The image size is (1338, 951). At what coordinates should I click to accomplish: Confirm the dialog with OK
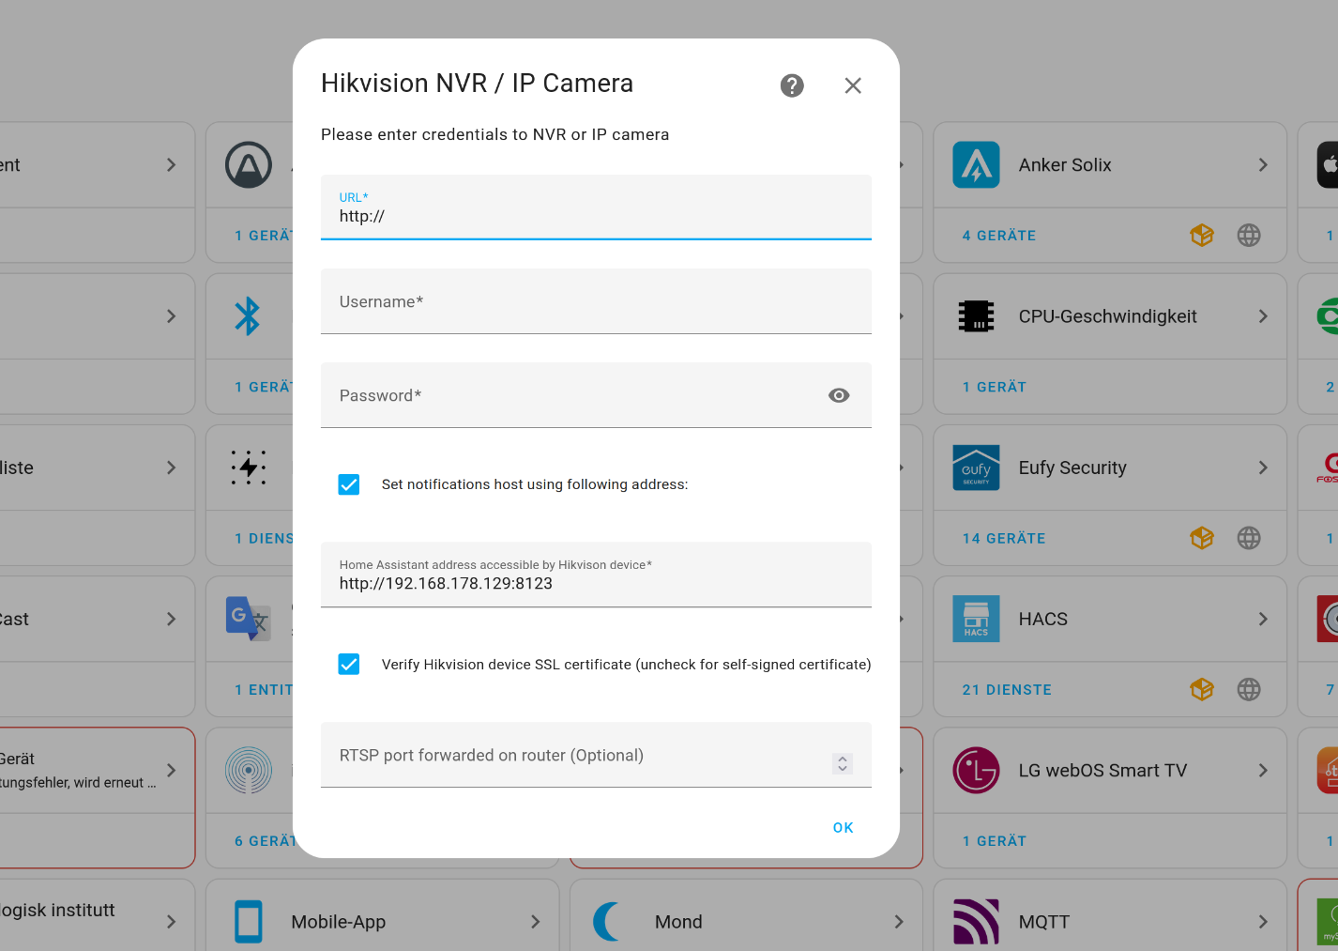click(x=844, y=827)
